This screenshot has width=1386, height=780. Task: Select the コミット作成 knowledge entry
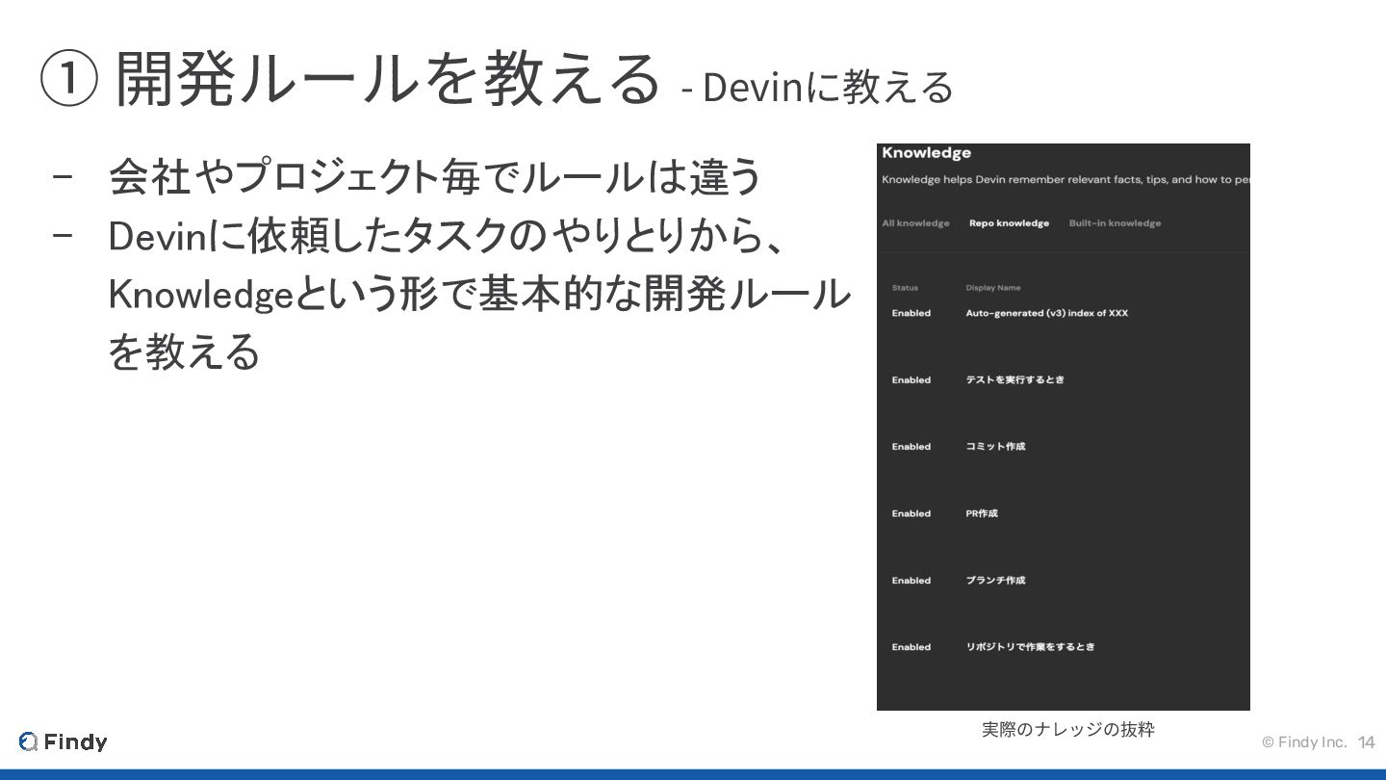(995, 447)
